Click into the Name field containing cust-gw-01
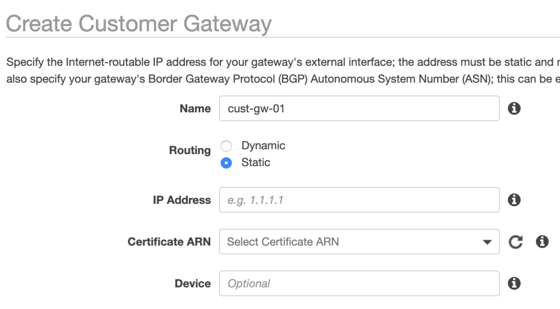560x309 pixels. click(x=359, y=108)
